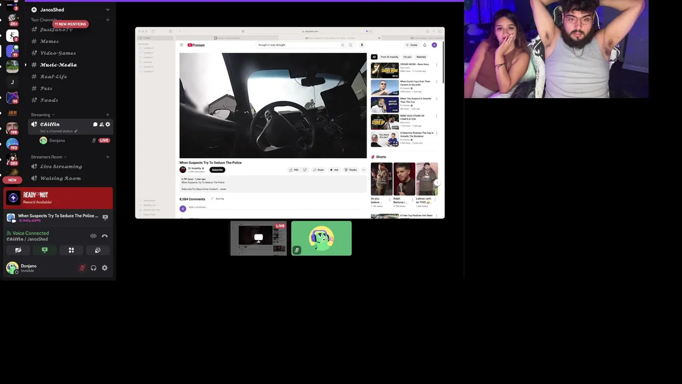The height and width of the screenshot is (384, 682).
Task: Add a channel to Streamers Room category
Action: [x=108, y=157]
